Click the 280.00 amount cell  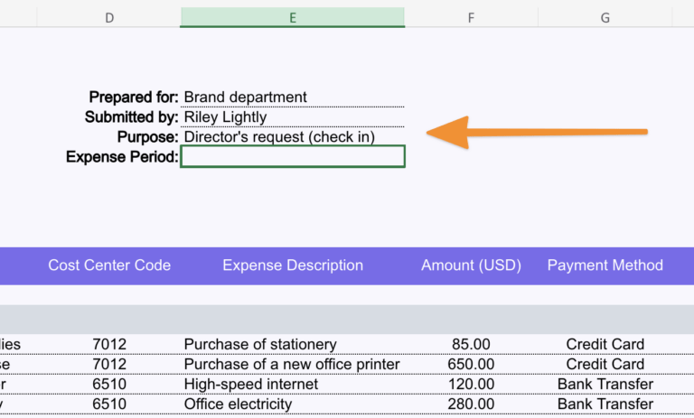tap(472, 404)
